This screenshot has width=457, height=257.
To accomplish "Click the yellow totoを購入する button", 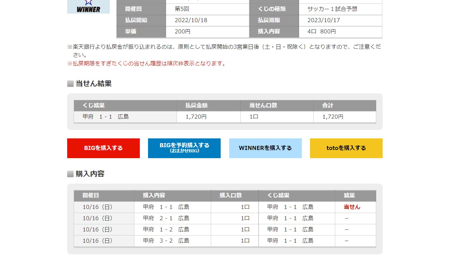I will (346, 148).
